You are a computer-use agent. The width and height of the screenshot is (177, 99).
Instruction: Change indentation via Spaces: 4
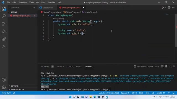pyautogui.click(x=125, y=93)
